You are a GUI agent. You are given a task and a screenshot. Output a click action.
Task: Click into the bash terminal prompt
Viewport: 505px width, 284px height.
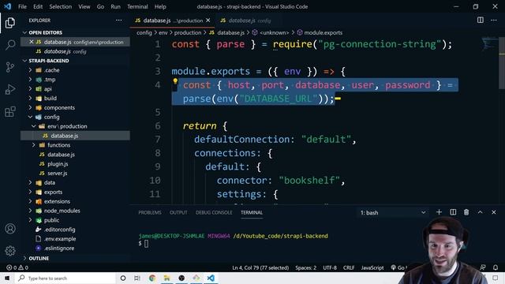click(x=147, y=244)
